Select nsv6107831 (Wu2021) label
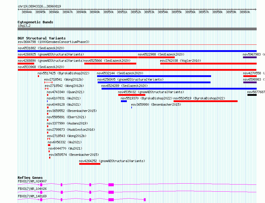 64,98
